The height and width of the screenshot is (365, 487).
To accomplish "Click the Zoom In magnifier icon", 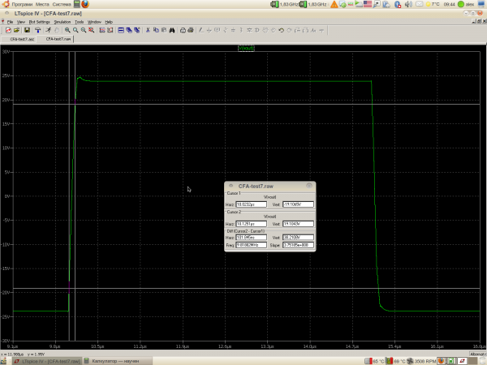I will [67, 30].
